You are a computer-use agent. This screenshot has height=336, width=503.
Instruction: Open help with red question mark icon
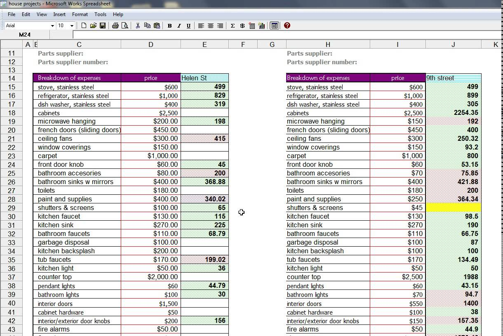287,26
